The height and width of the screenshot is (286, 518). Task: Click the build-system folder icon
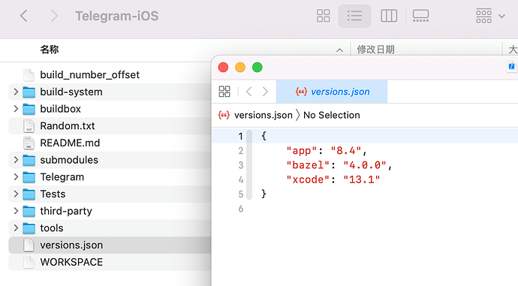pyautogui.click(x=29, y=92)
